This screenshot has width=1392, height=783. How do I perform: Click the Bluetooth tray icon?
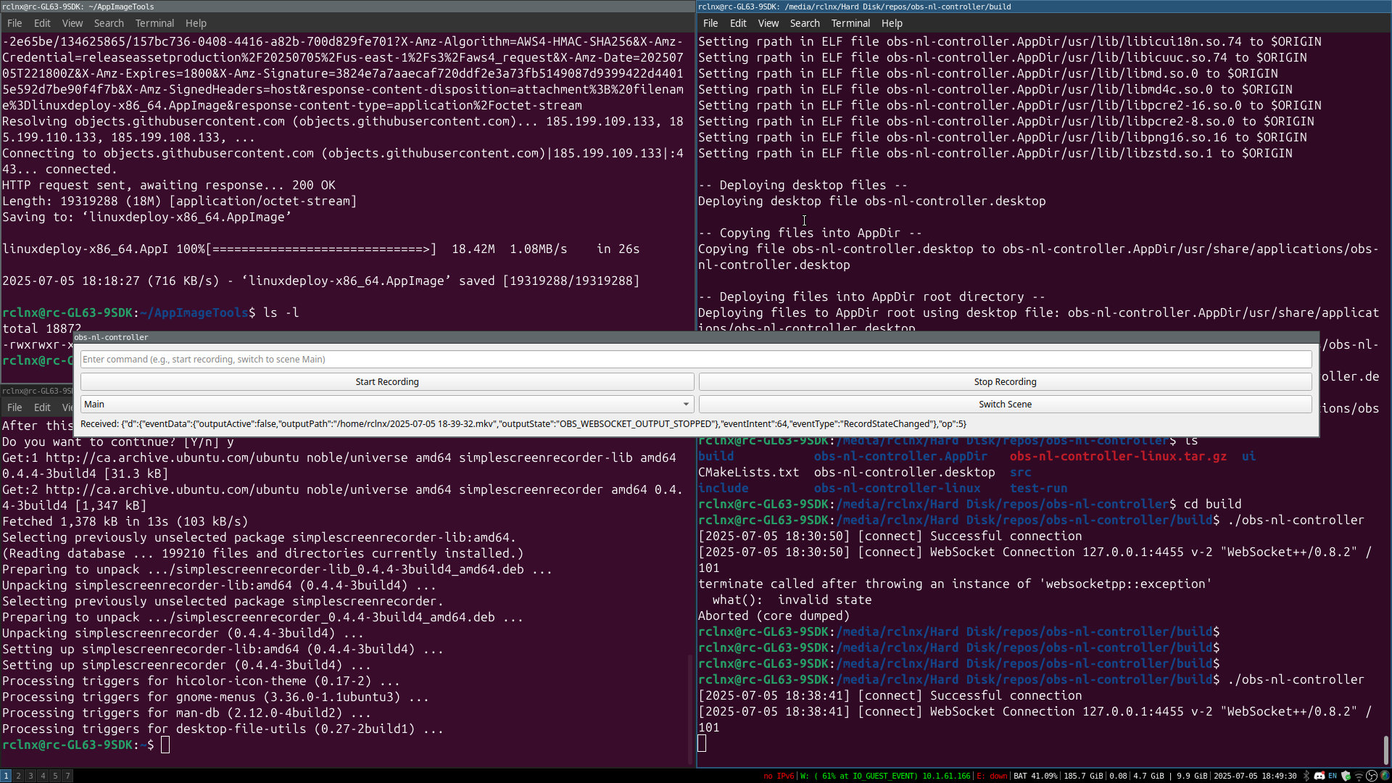[x=1306, y=776]
